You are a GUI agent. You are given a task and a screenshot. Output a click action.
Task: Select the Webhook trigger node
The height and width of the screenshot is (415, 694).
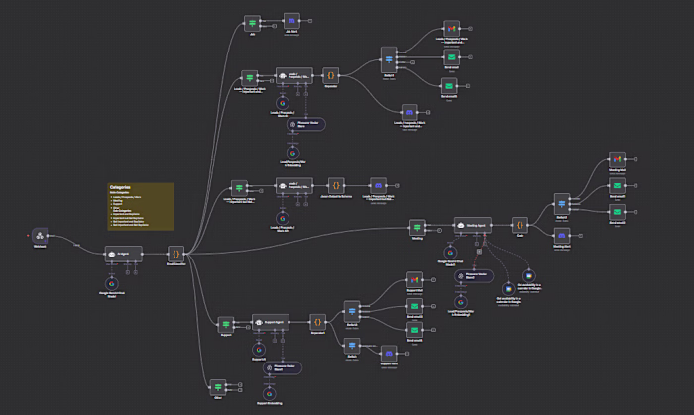point(40,235)
